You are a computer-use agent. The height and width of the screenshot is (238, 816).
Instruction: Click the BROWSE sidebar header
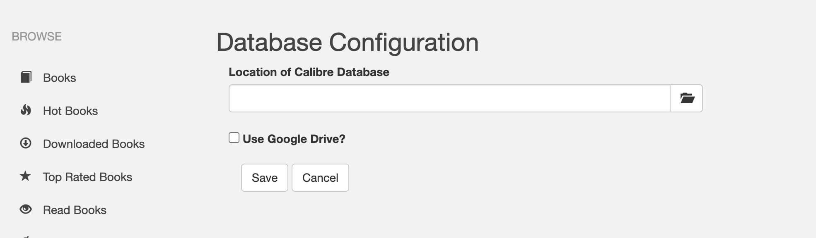point(36,36)
